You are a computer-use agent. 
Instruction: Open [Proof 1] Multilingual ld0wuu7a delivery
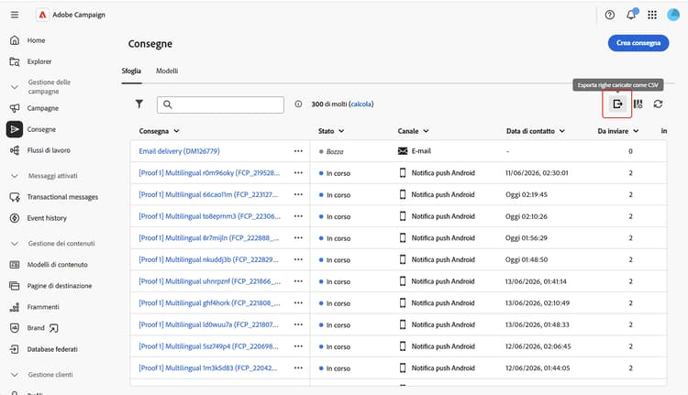(x=208, y=324)
